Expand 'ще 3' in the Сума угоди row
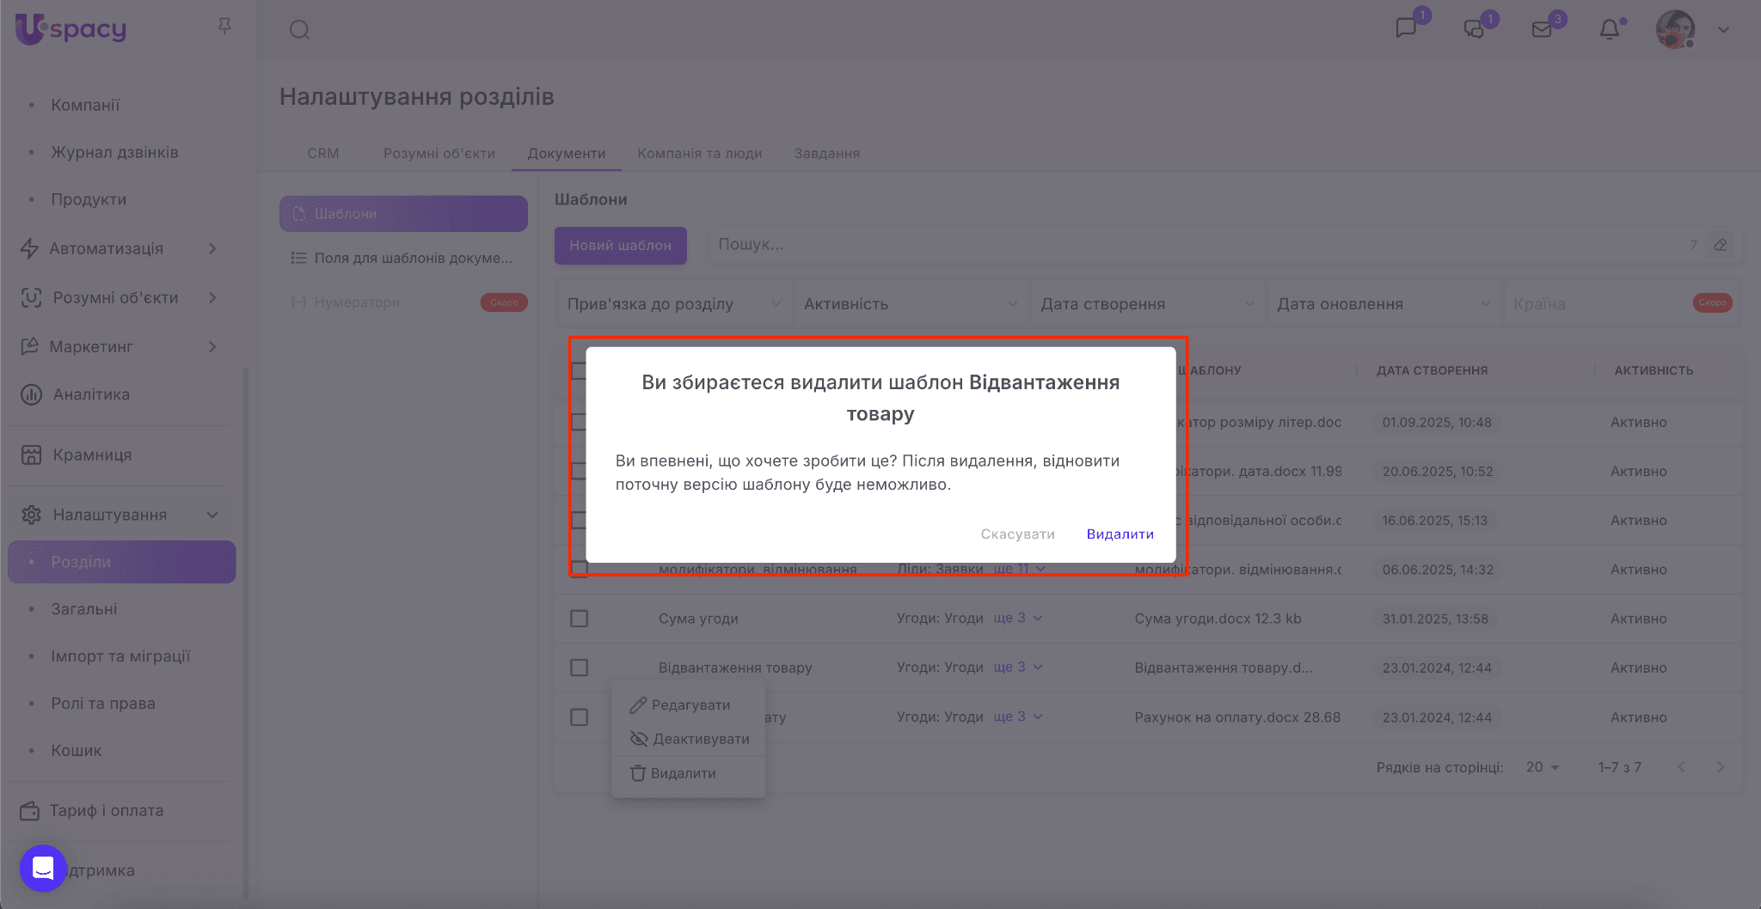The image size is (1761, 909). (x=1018, y=618)
